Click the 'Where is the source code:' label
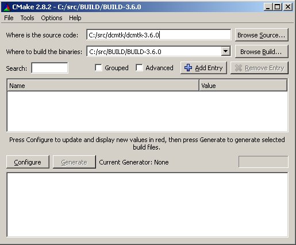The height and width of the screenshot is (245, 296). click(x=42, y=35)
